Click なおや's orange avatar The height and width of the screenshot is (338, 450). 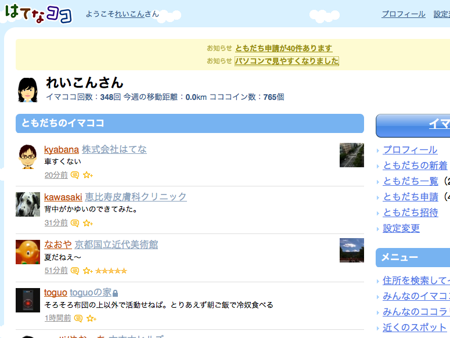27,252
